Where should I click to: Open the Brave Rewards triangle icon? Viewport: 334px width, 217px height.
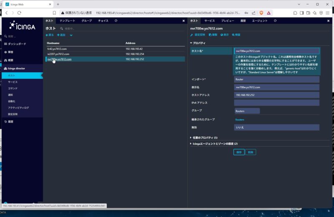tap(268, 13)
